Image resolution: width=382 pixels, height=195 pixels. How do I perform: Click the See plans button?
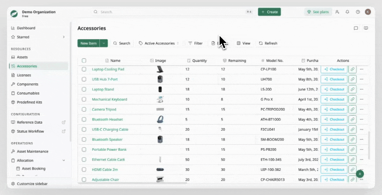point(318,12)
